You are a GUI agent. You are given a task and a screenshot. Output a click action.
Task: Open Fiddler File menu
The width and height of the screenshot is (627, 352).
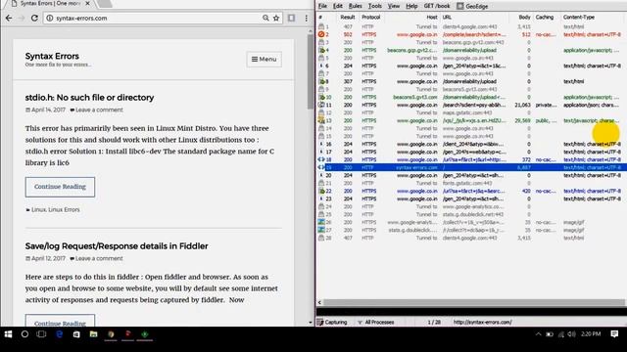(x=322, y=6)
